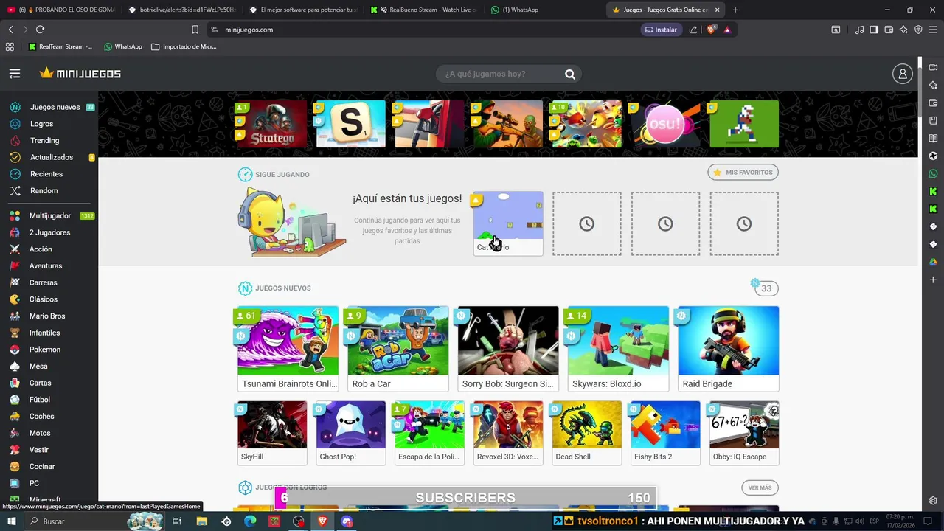Click the Cocinar burger icon
944x531 pixels.
(x=15, y=466)
